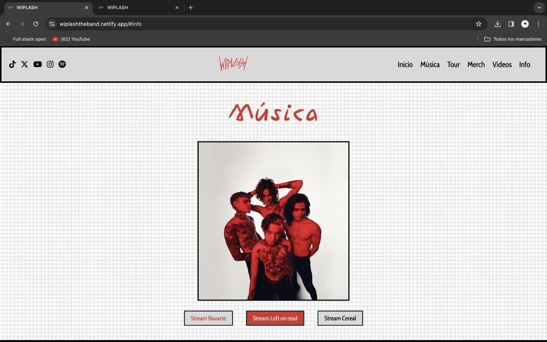Open the Todos los marcadores folder

(x=513, y=39)
